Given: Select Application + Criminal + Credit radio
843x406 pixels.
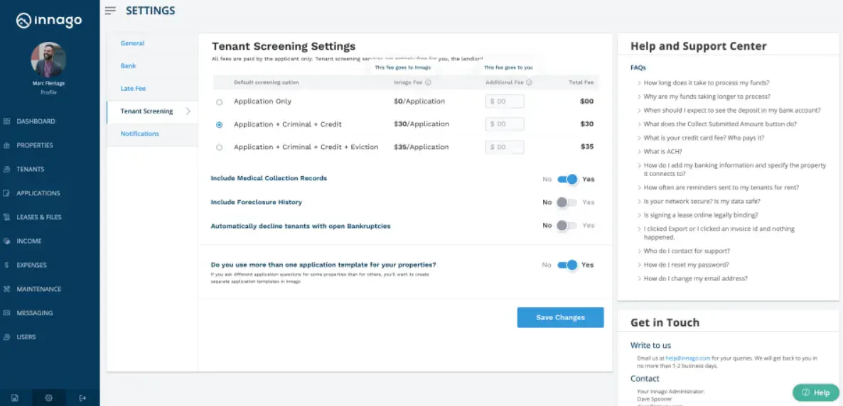Looking at the screenshot, I should coord(220,125).
